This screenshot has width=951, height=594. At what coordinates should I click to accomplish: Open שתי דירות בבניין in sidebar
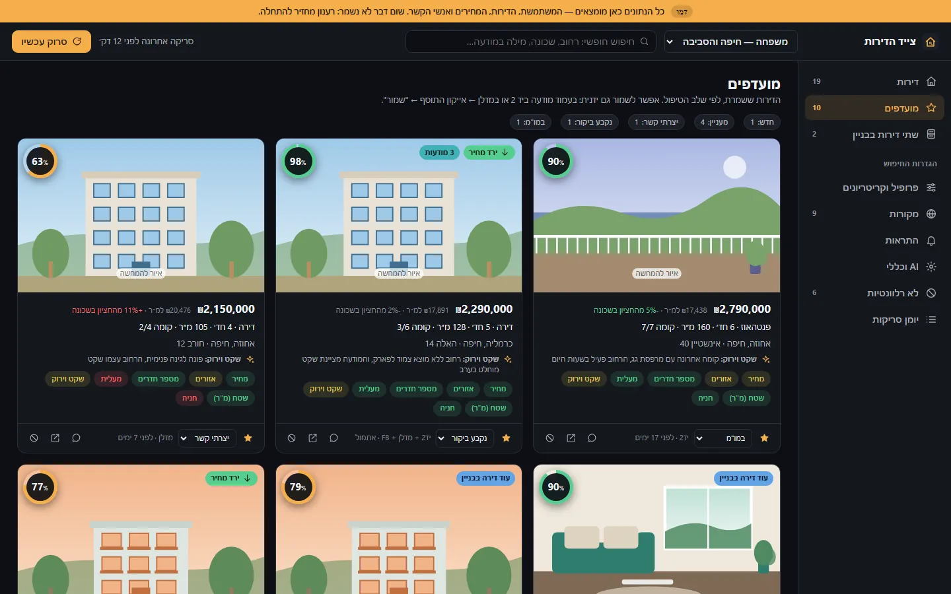click(874, 135)
